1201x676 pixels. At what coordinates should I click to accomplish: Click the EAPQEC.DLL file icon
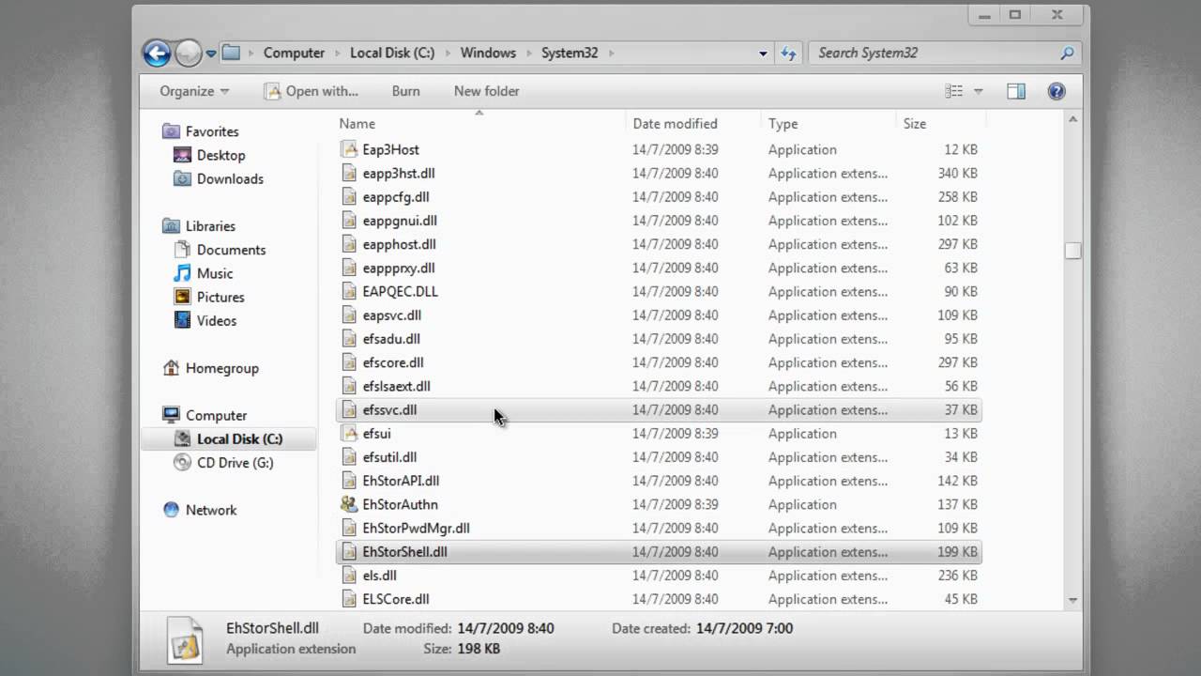click(349, 291)
